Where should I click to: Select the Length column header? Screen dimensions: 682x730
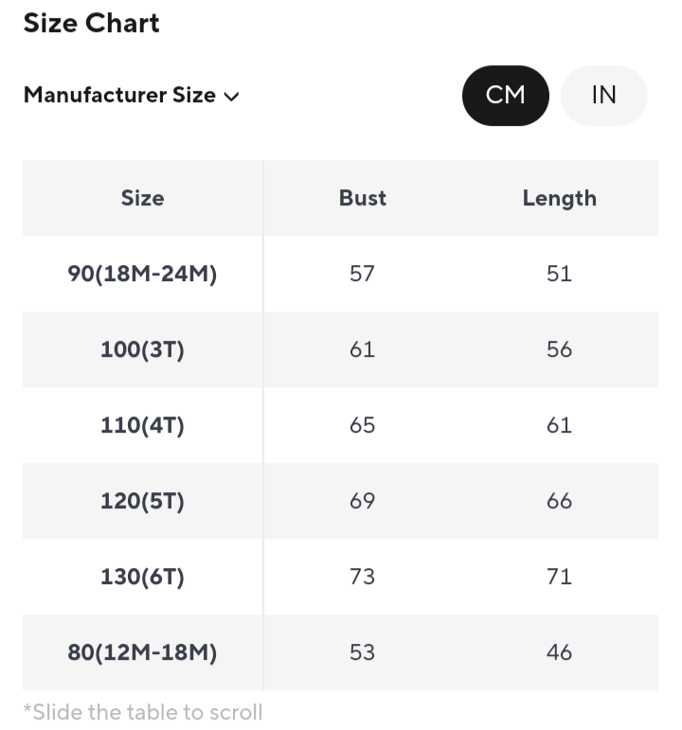[559, 198]
